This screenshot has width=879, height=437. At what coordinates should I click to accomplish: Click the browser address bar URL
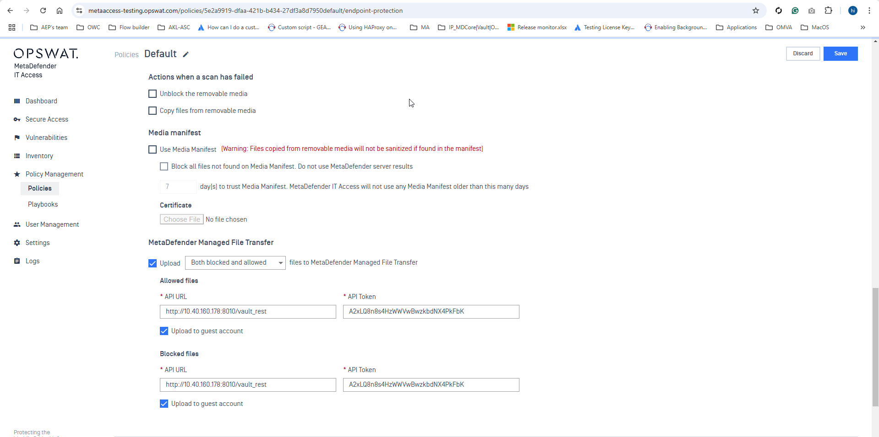coord(246,11)
